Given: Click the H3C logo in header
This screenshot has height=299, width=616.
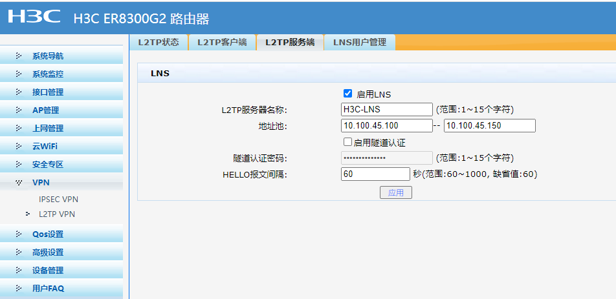Looking at the screenshot, I should [x=34, y=17].
